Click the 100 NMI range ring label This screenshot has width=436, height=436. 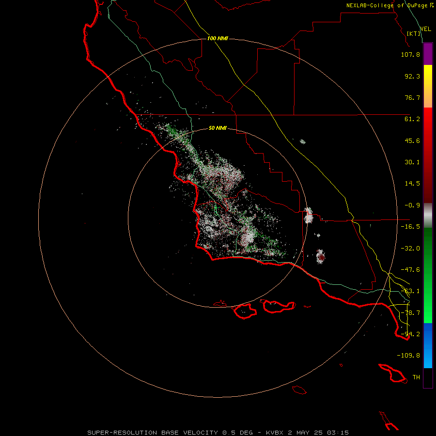(x=218, y=38)
